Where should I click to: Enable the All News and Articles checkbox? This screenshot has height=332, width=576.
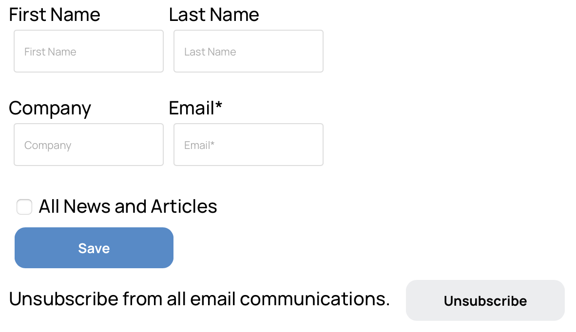click(x=24, y=206)
